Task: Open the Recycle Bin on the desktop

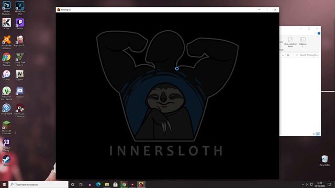Action: (x=325, y=160)
